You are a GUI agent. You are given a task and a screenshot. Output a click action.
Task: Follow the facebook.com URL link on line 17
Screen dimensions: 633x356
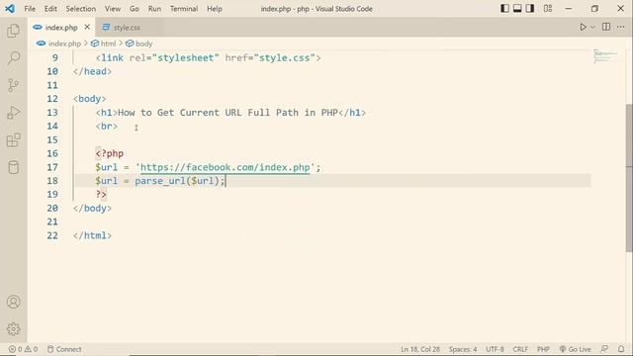[225, 167]
